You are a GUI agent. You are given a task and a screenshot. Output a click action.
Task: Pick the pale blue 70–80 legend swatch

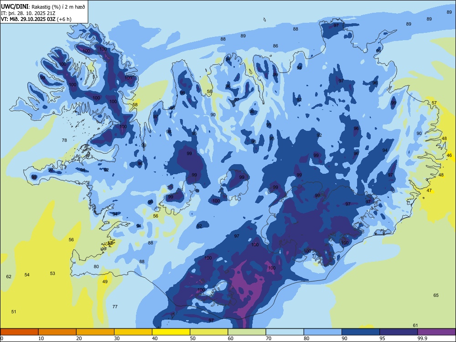pyautogui.click(x=285, y=332)
